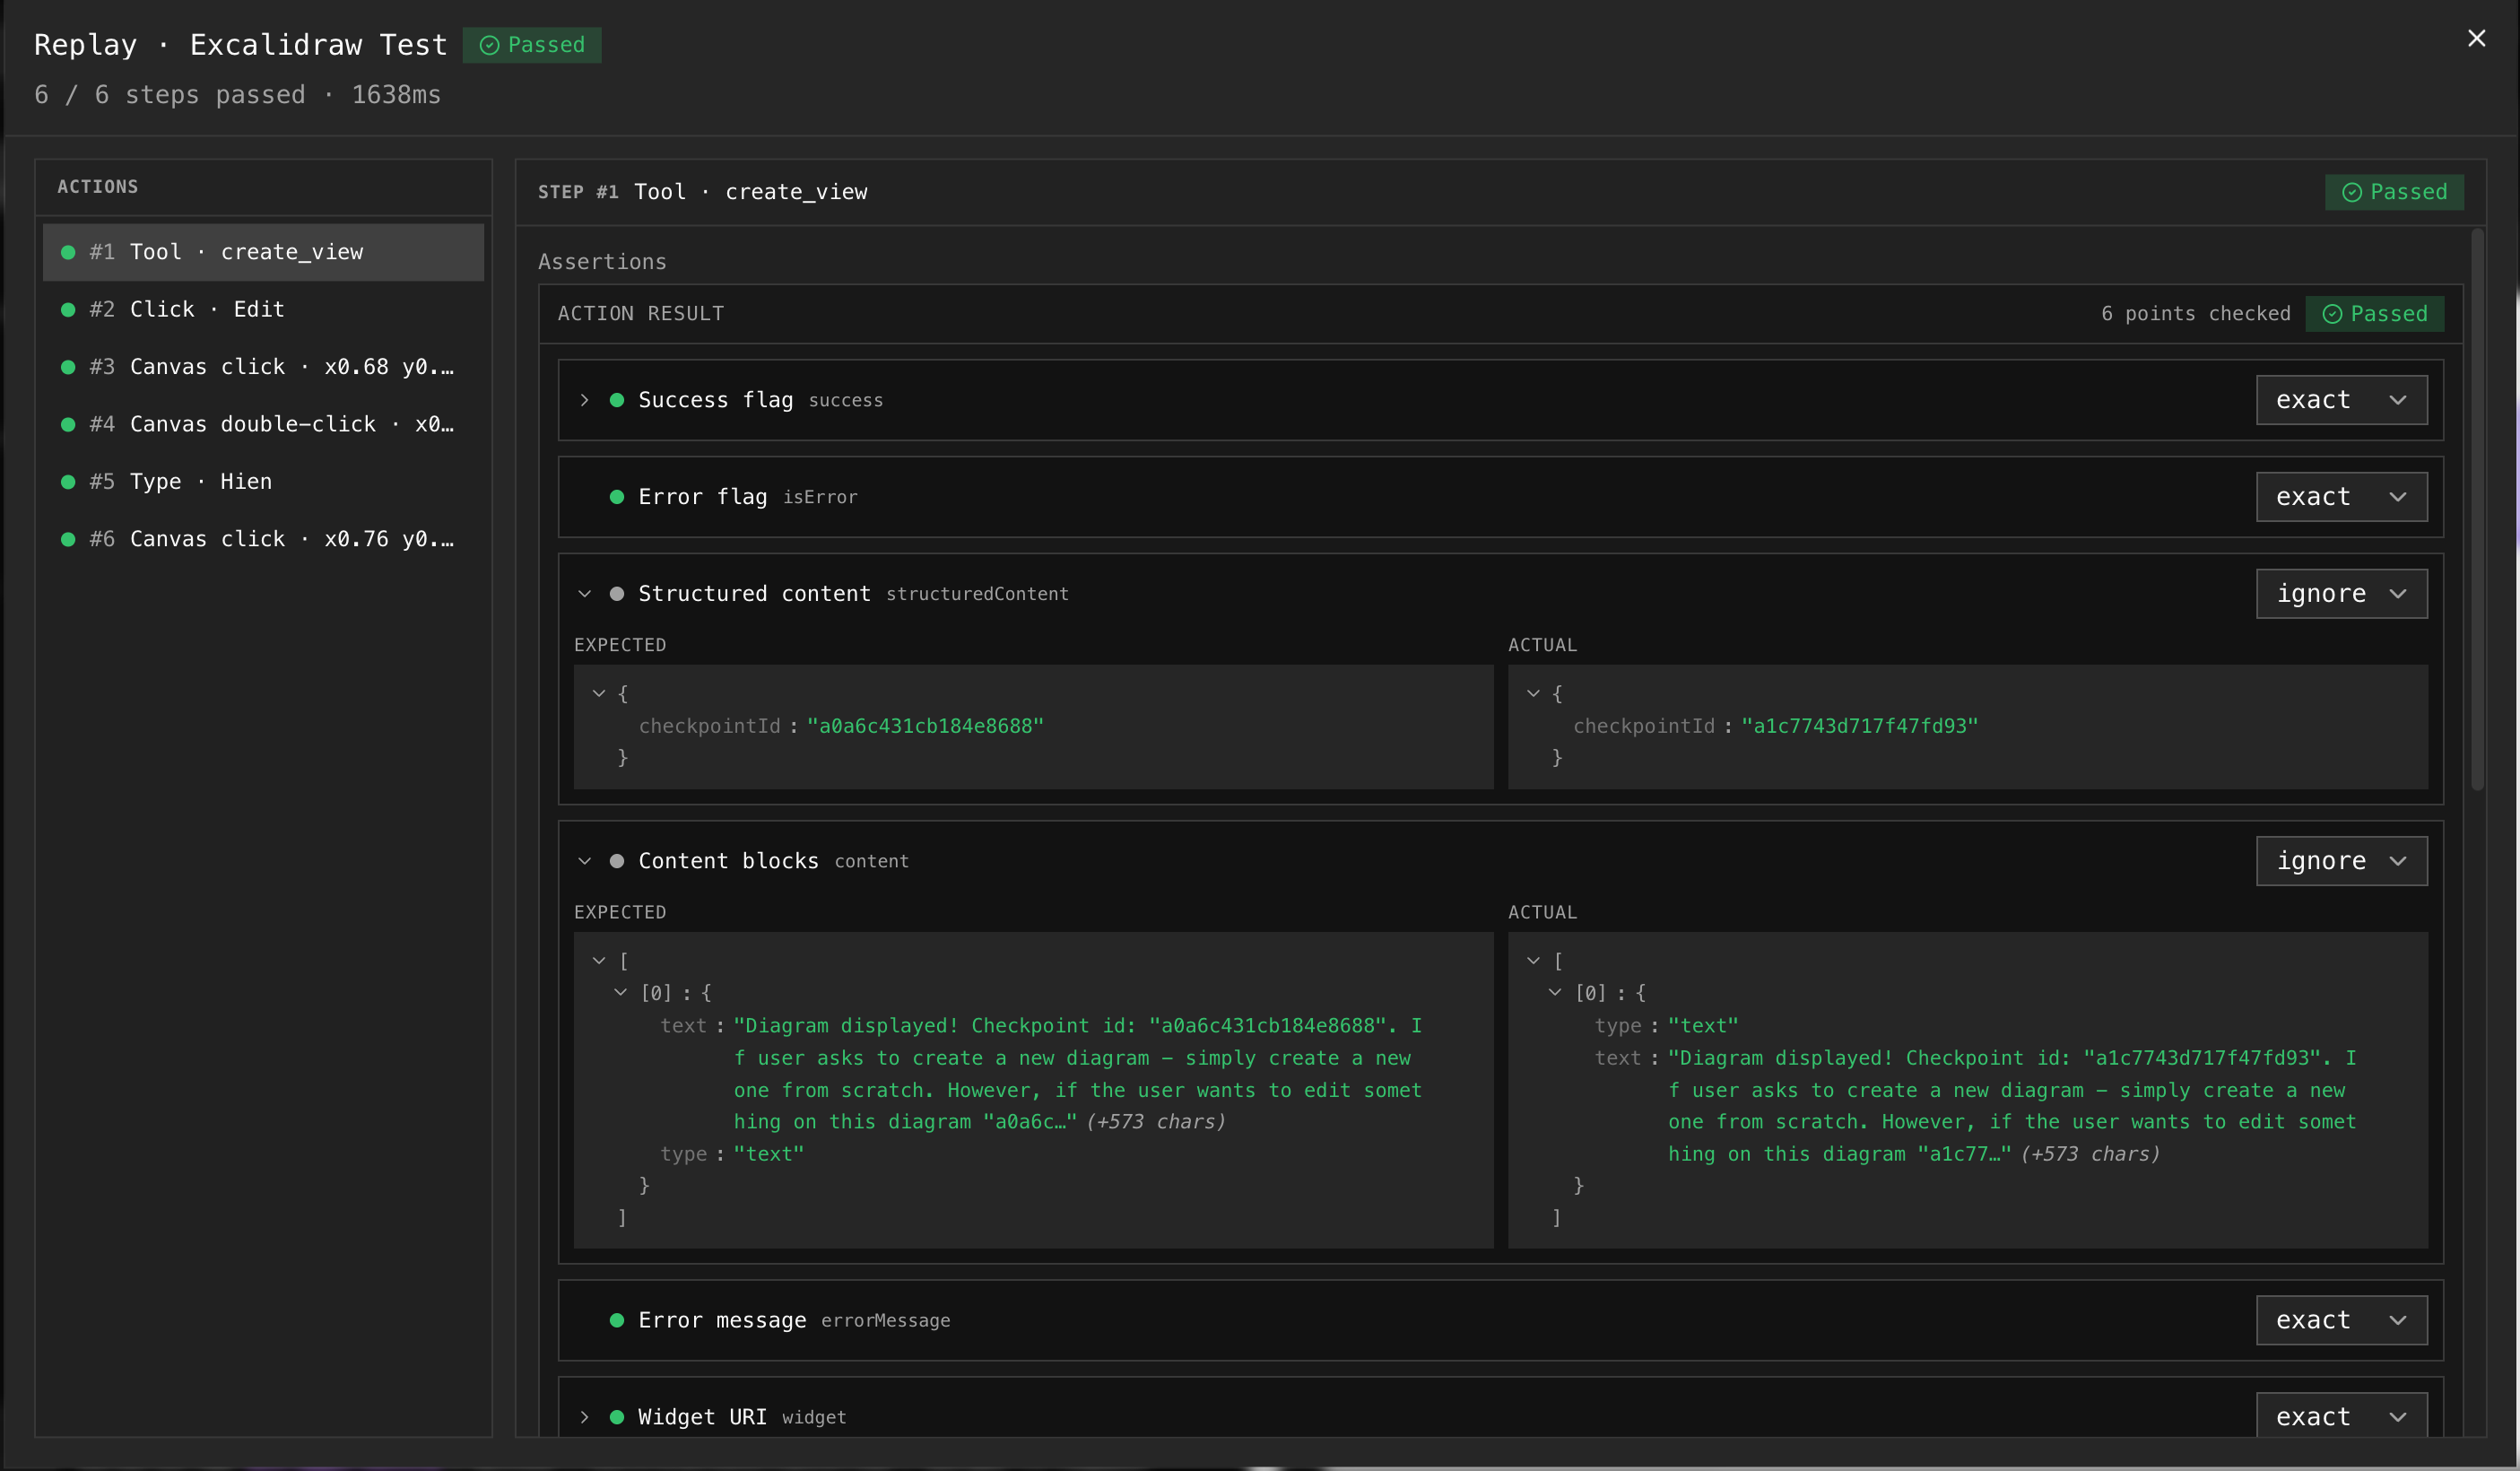Click actual checkpointId value "a1c7743d717f47fd93"

coord(1859,726)
